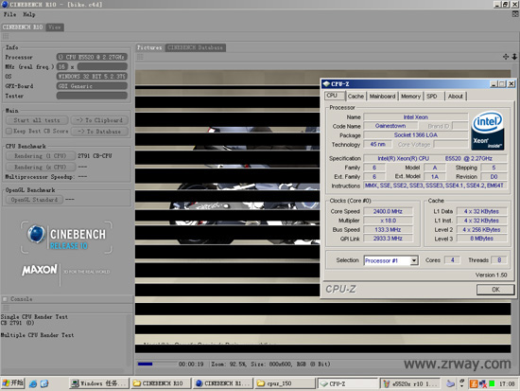Screen dimensions: 520x391
Task: Click the orange system tray icon
Action: click(x=474, y=384)
